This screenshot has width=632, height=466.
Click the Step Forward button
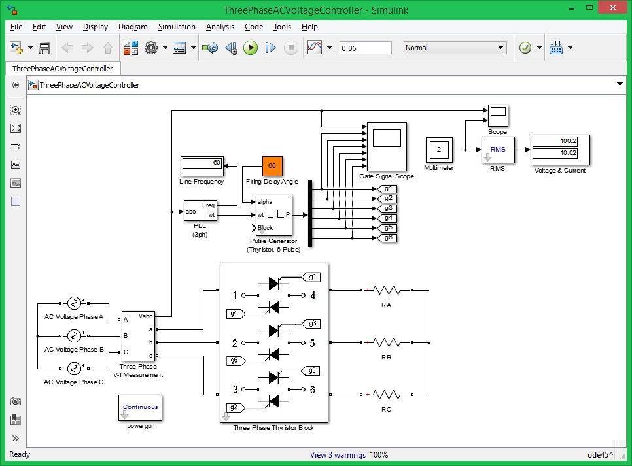click(x=270, y=48)
